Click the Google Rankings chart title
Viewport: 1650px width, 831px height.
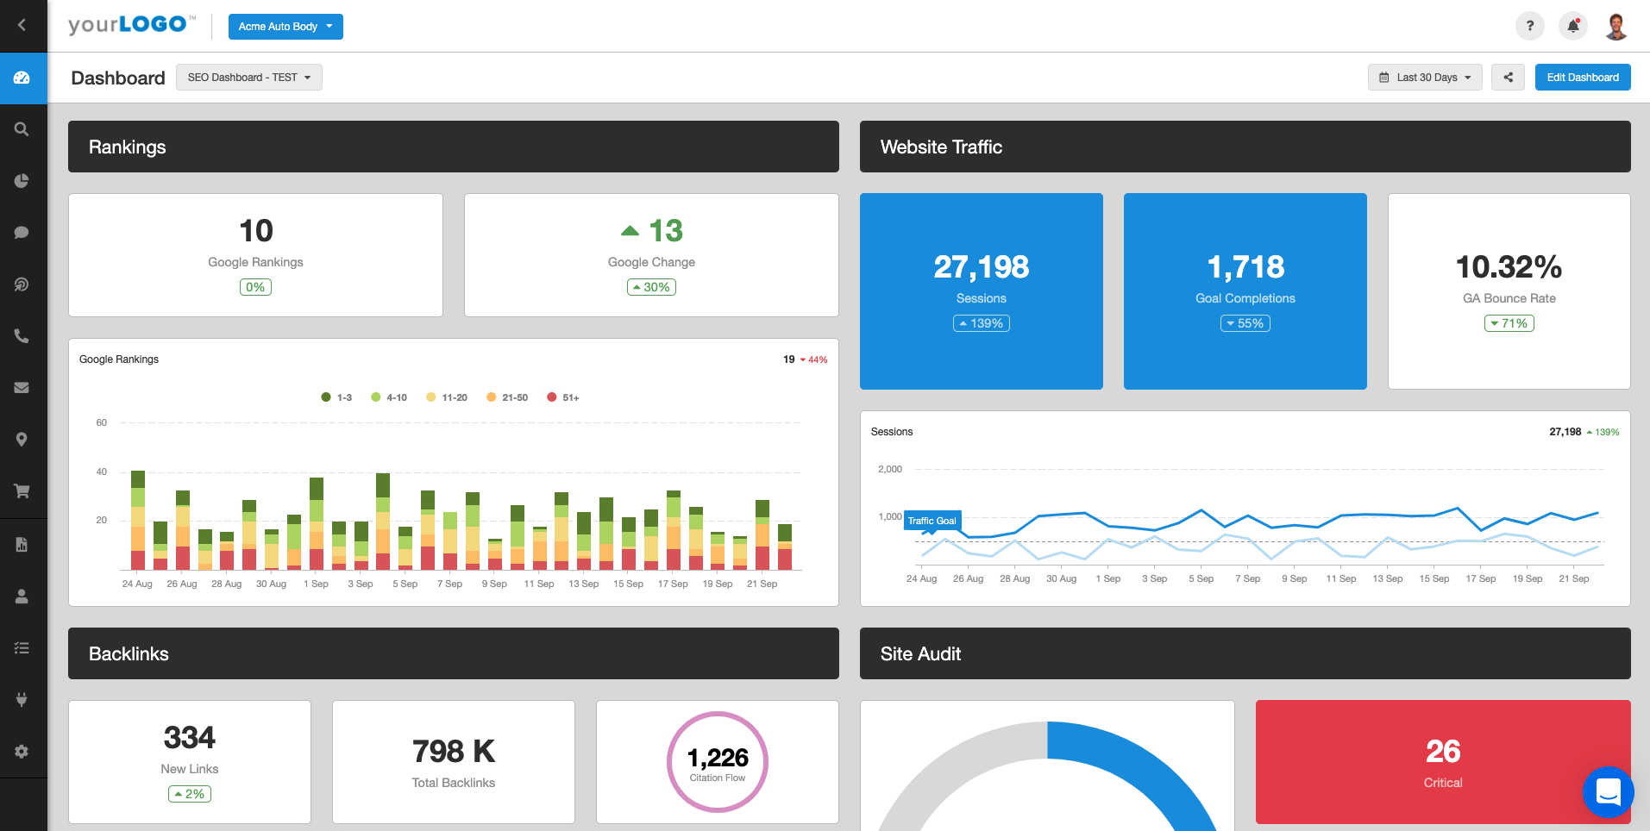[119, 359]
